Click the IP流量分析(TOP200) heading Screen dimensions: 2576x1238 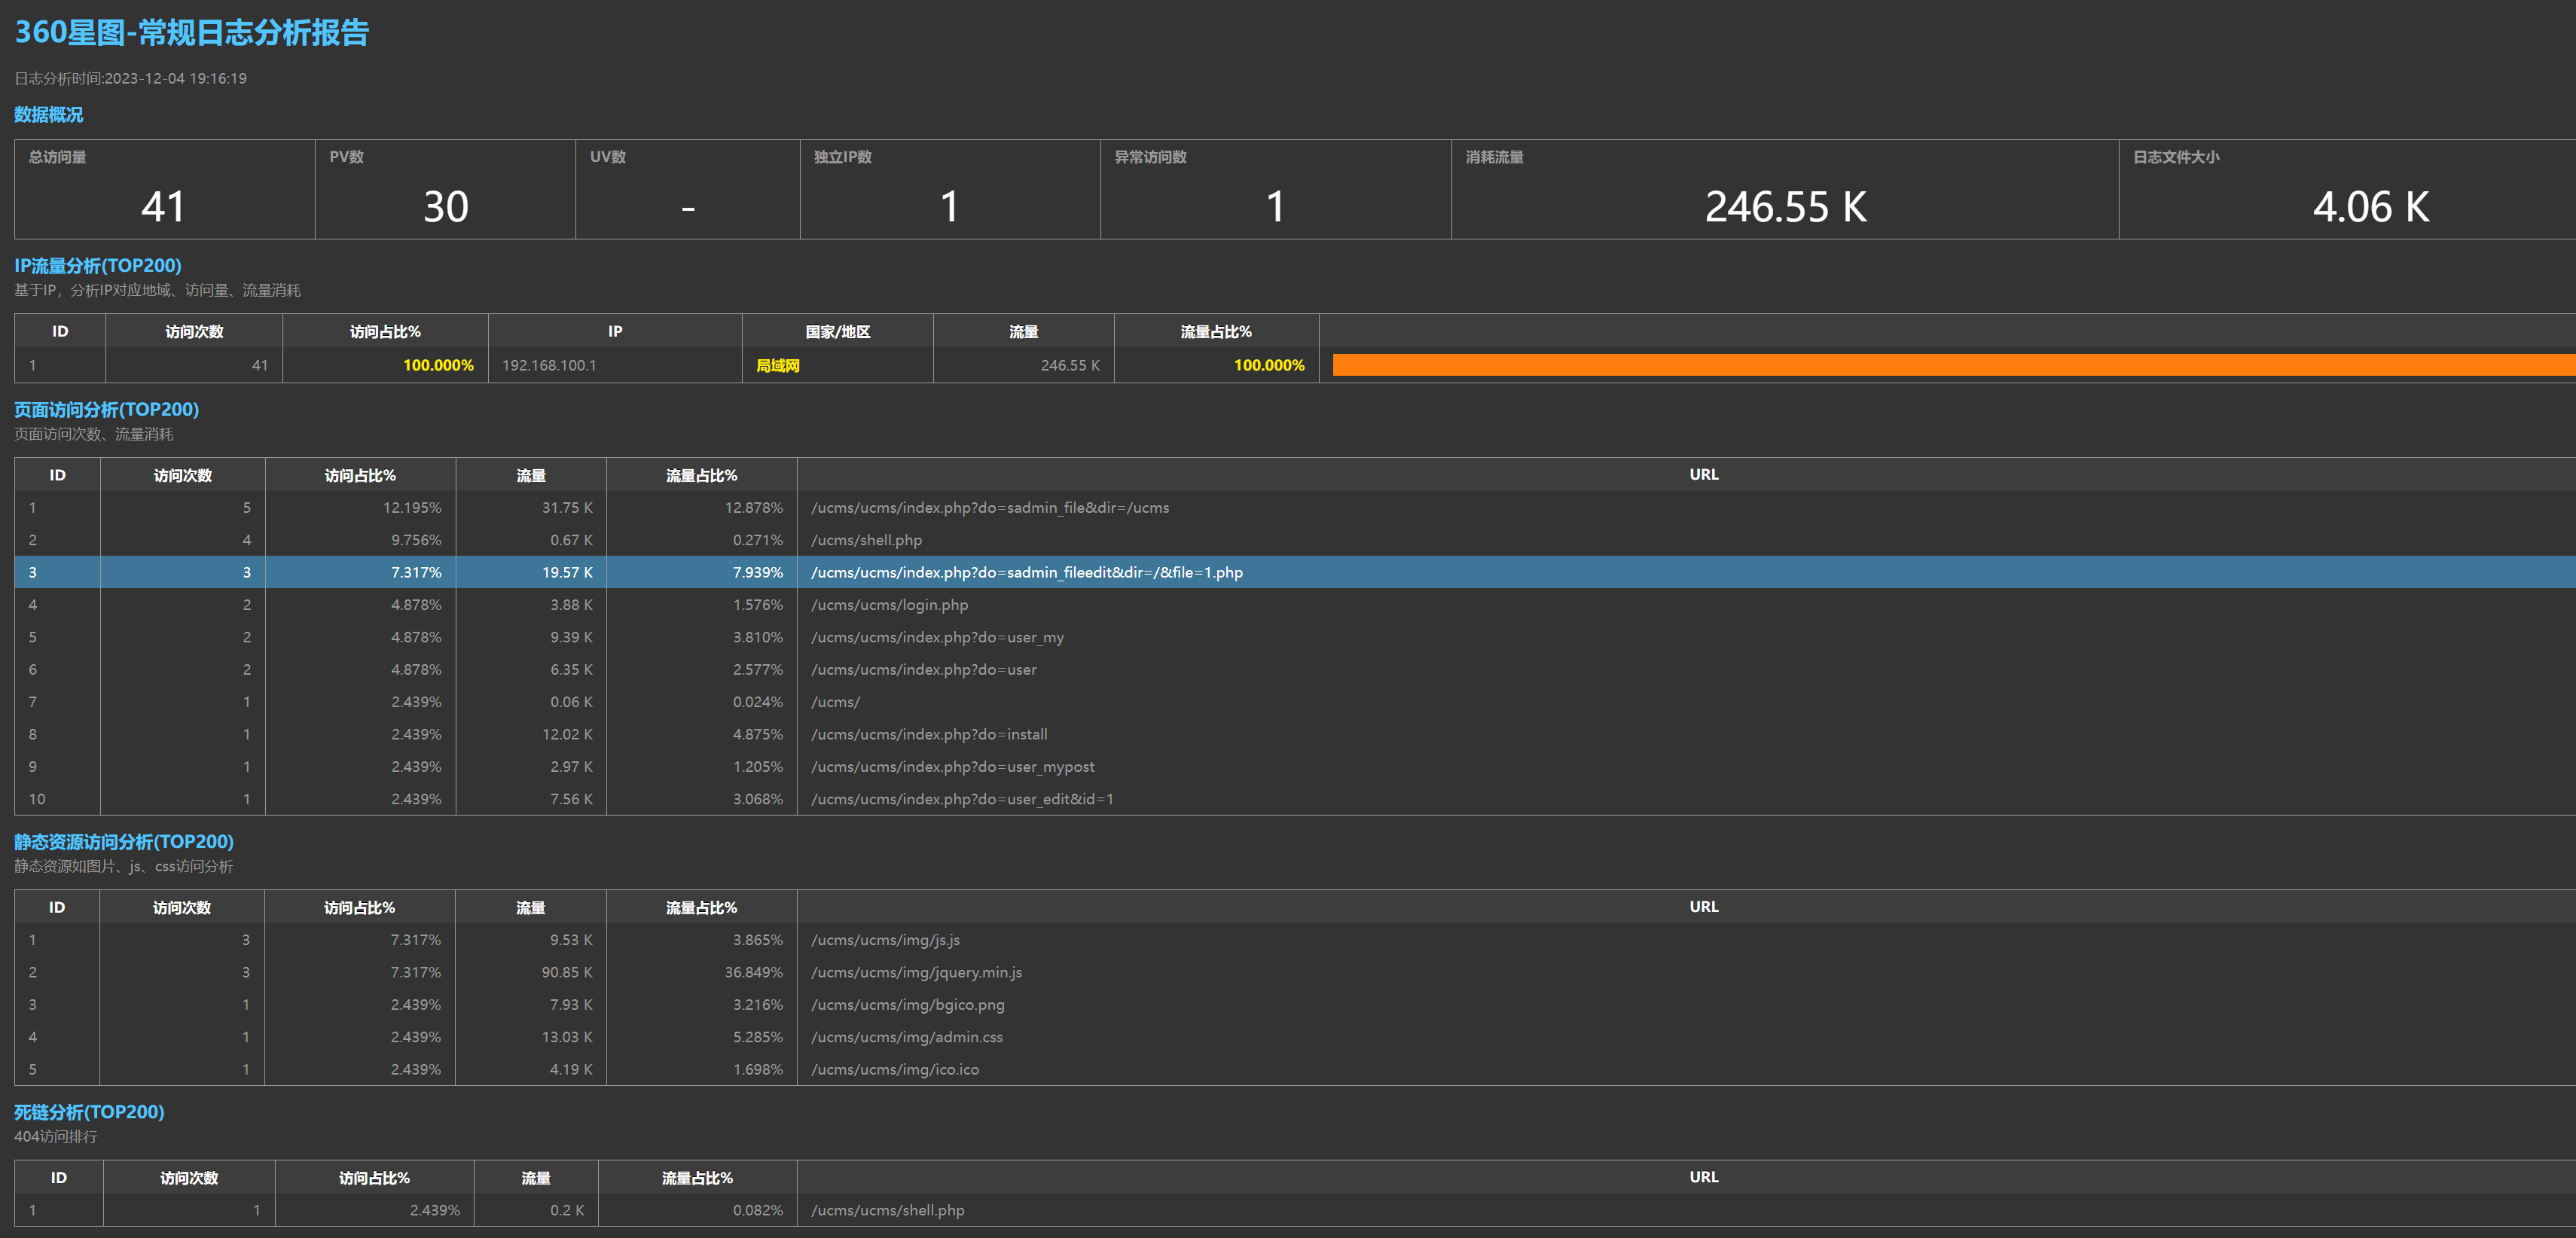point(98,266)
